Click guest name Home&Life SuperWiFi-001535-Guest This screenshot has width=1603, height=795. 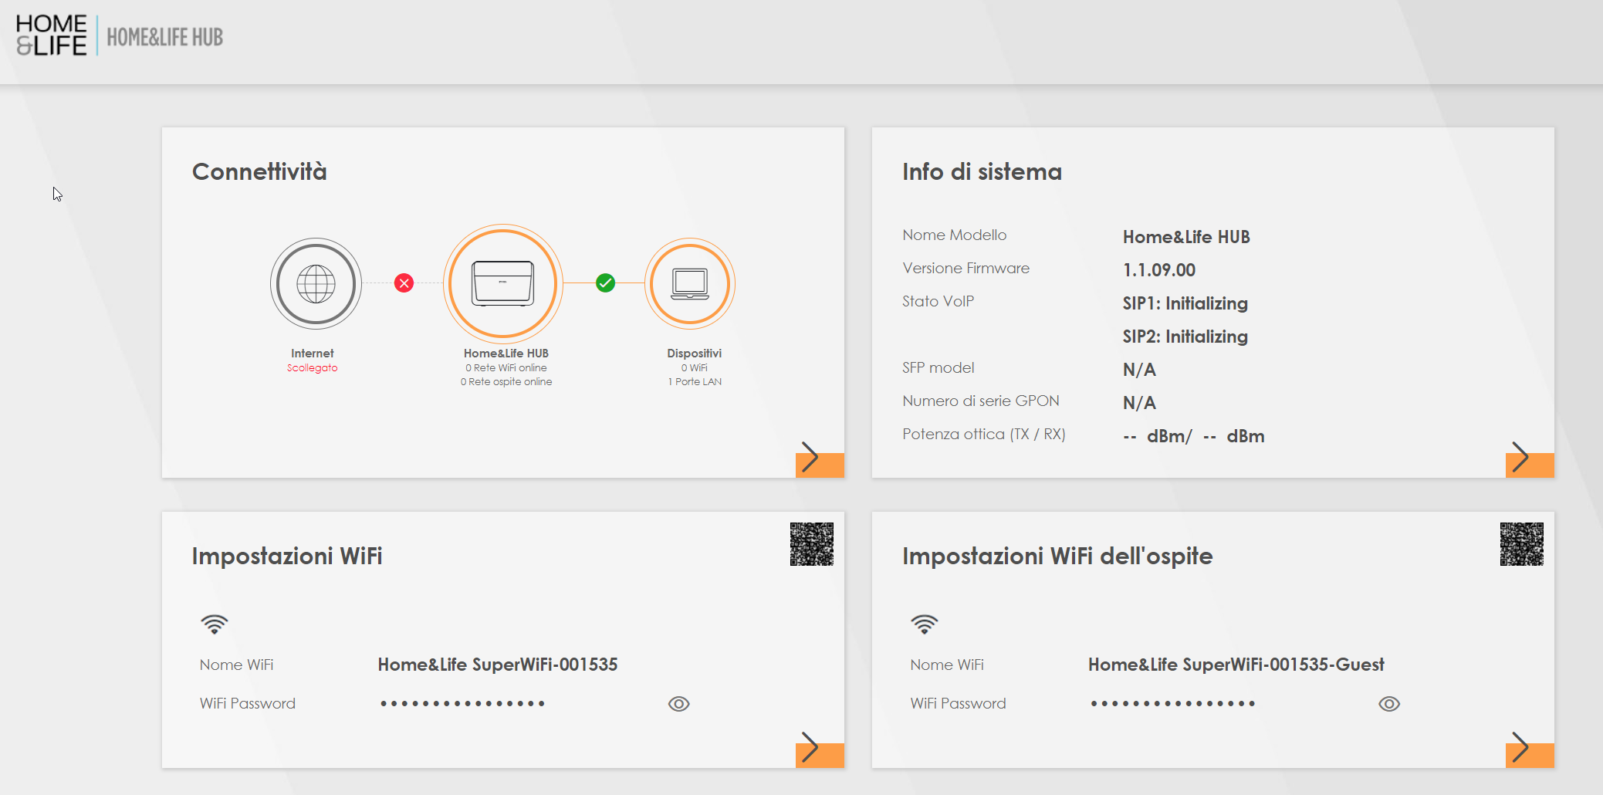[1236, 665]
